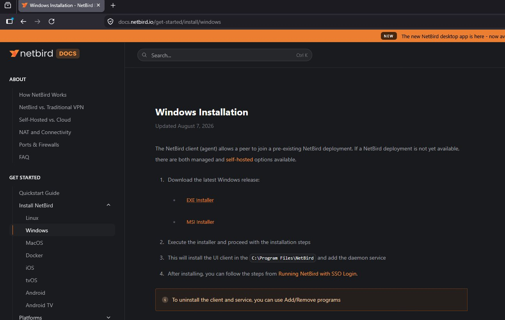Reload the page with refresh icon
The height and width of the screenshot is (320, 505).
(x=52, y=22)
